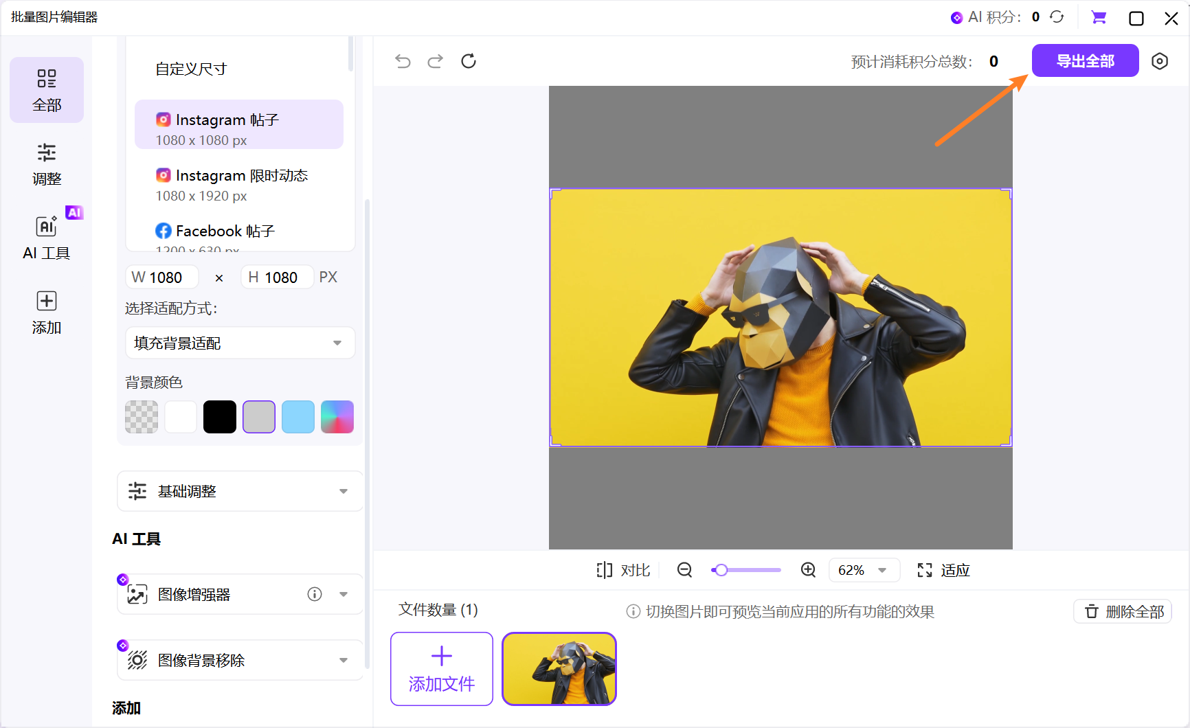Click the height H 1080 field
This screenshot has width=1190, height=728.
(278, 277)
